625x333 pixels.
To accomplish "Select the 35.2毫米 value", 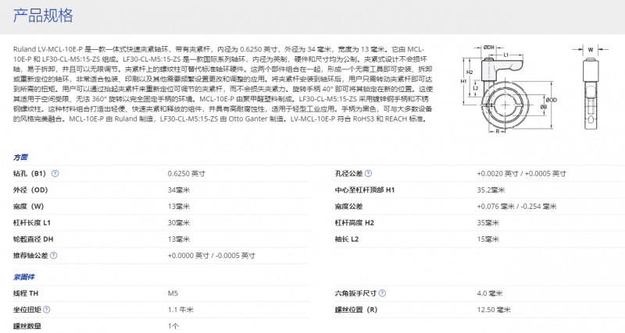I will pos(491,190).
